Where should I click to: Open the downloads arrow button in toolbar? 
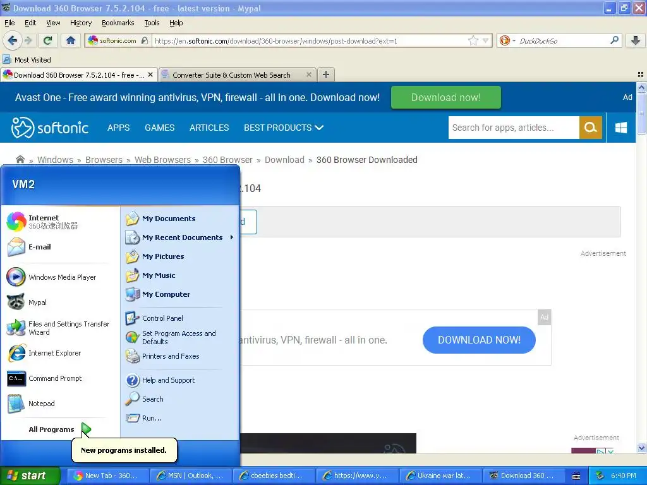[636, 40]
